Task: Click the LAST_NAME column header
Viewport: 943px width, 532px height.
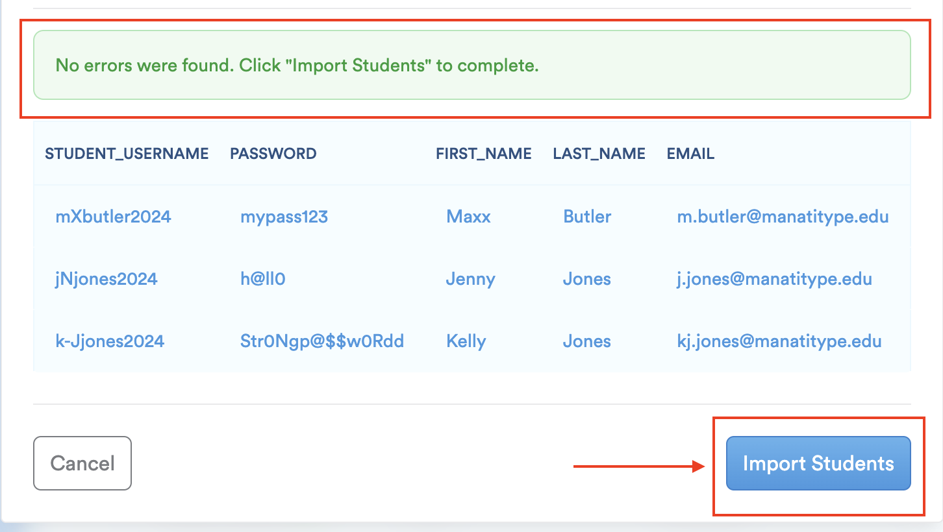Action: pyautogui.click(x=599, y=154)
